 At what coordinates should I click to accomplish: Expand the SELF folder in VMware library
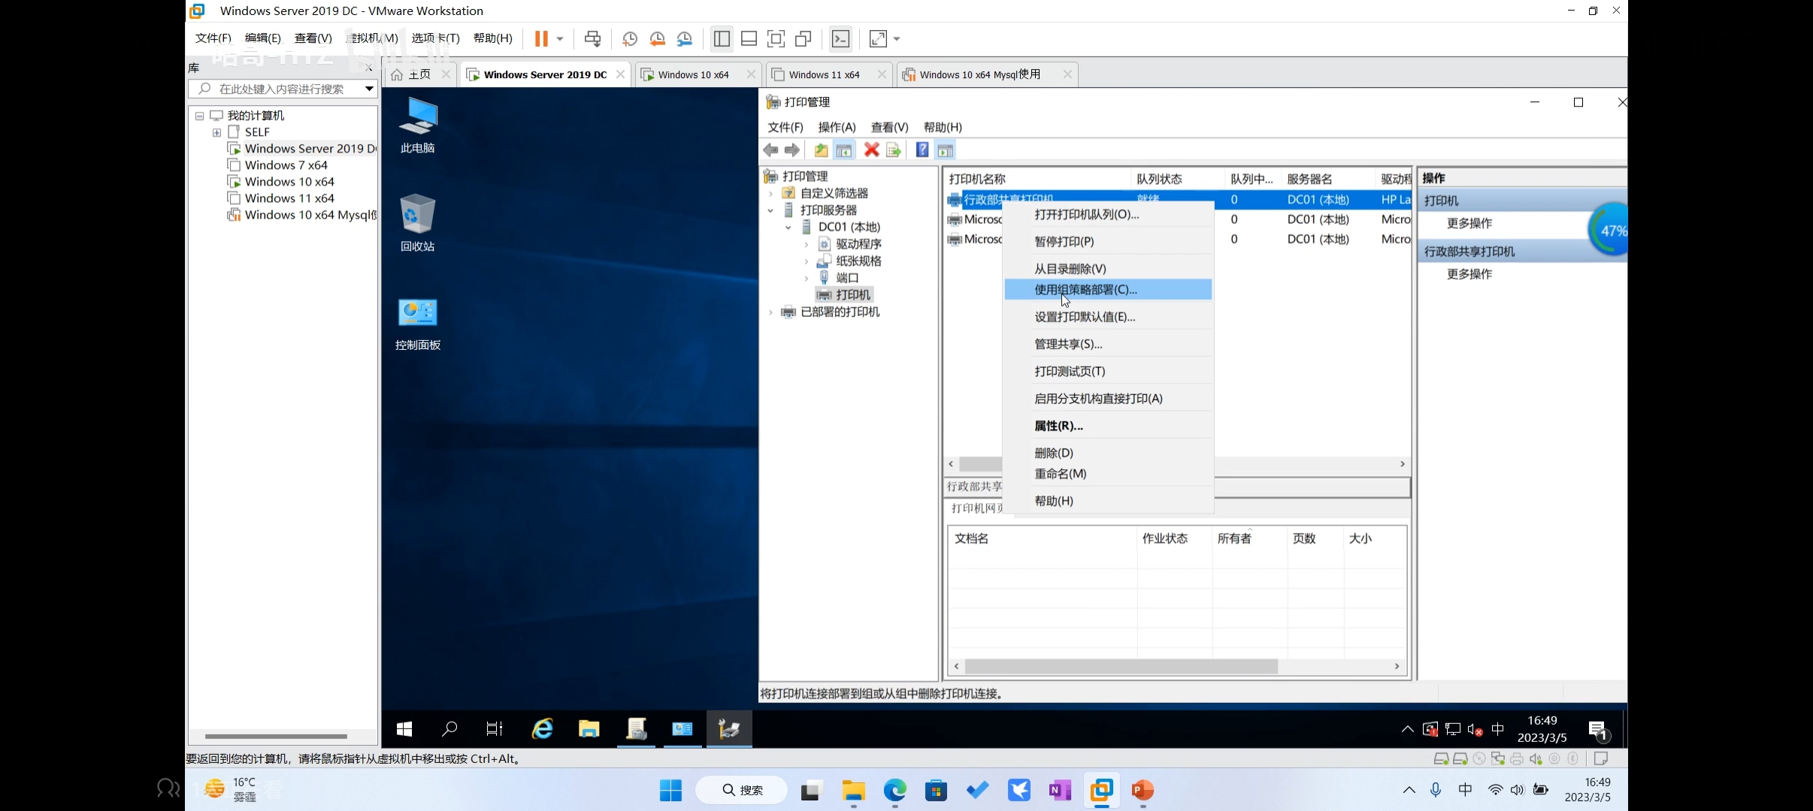[216, 132]
